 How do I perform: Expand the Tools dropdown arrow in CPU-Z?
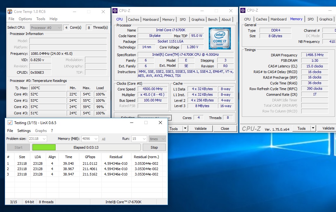(x=185, y=129)
